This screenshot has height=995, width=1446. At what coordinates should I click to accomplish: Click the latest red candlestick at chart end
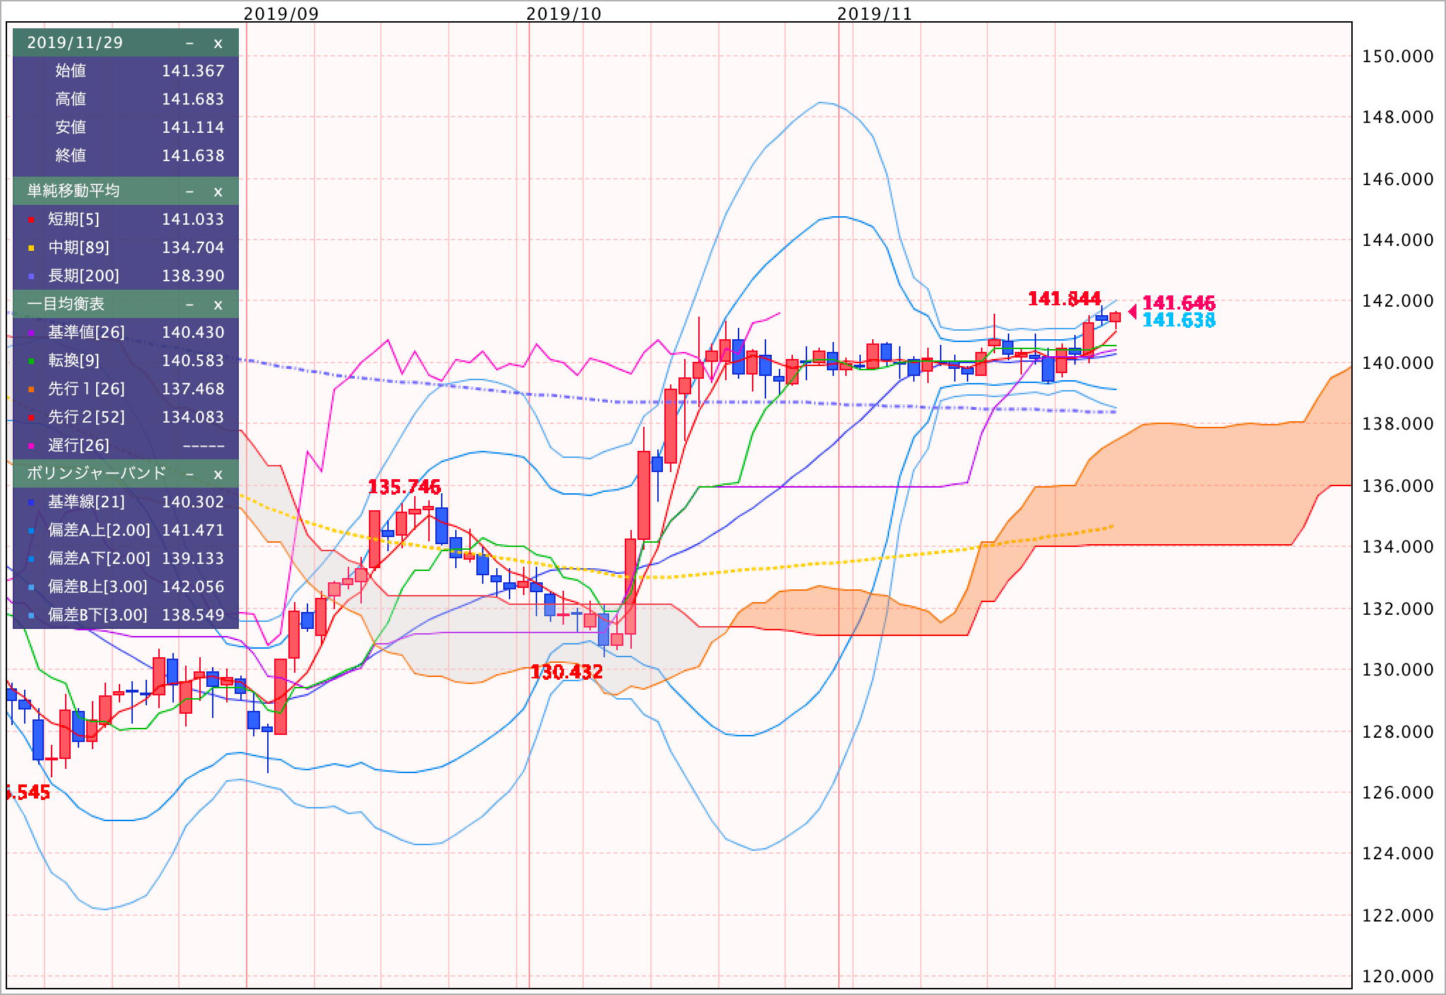pyautogui.click(x=1115, y=317)
